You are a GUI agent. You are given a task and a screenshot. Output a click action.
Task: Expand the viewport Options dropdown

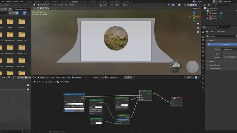tap(196, 8)
